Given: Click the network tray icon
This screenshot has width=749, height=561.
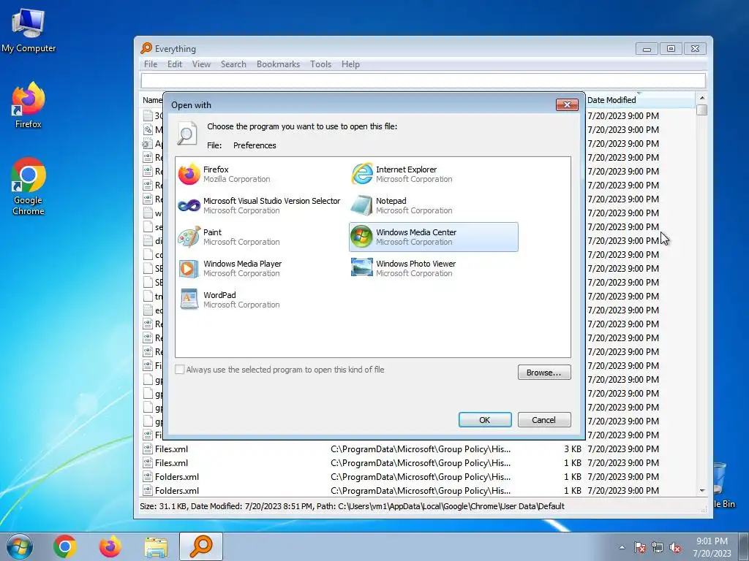Looking at the screenshot, I should point(658,548).
